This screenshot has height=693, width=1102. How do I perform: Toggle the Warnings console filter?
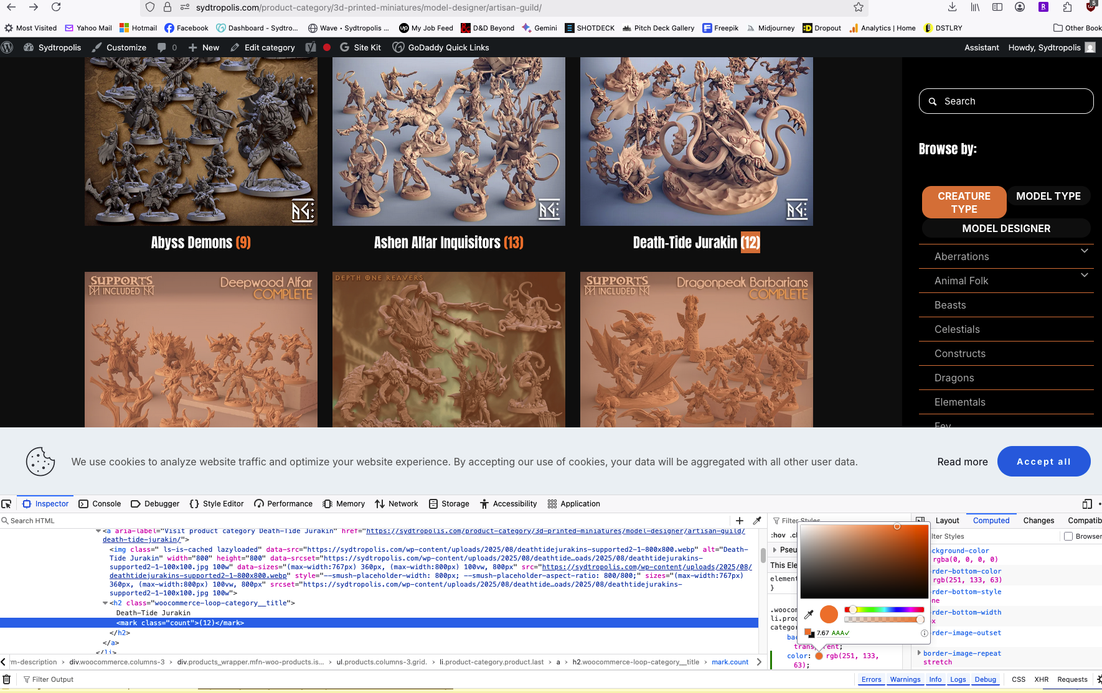[905, 679]
